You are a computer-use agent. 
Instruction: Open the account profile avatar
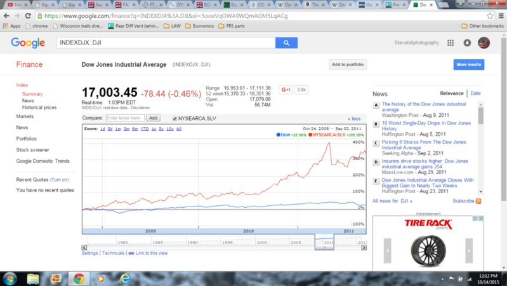pos(484,43)
